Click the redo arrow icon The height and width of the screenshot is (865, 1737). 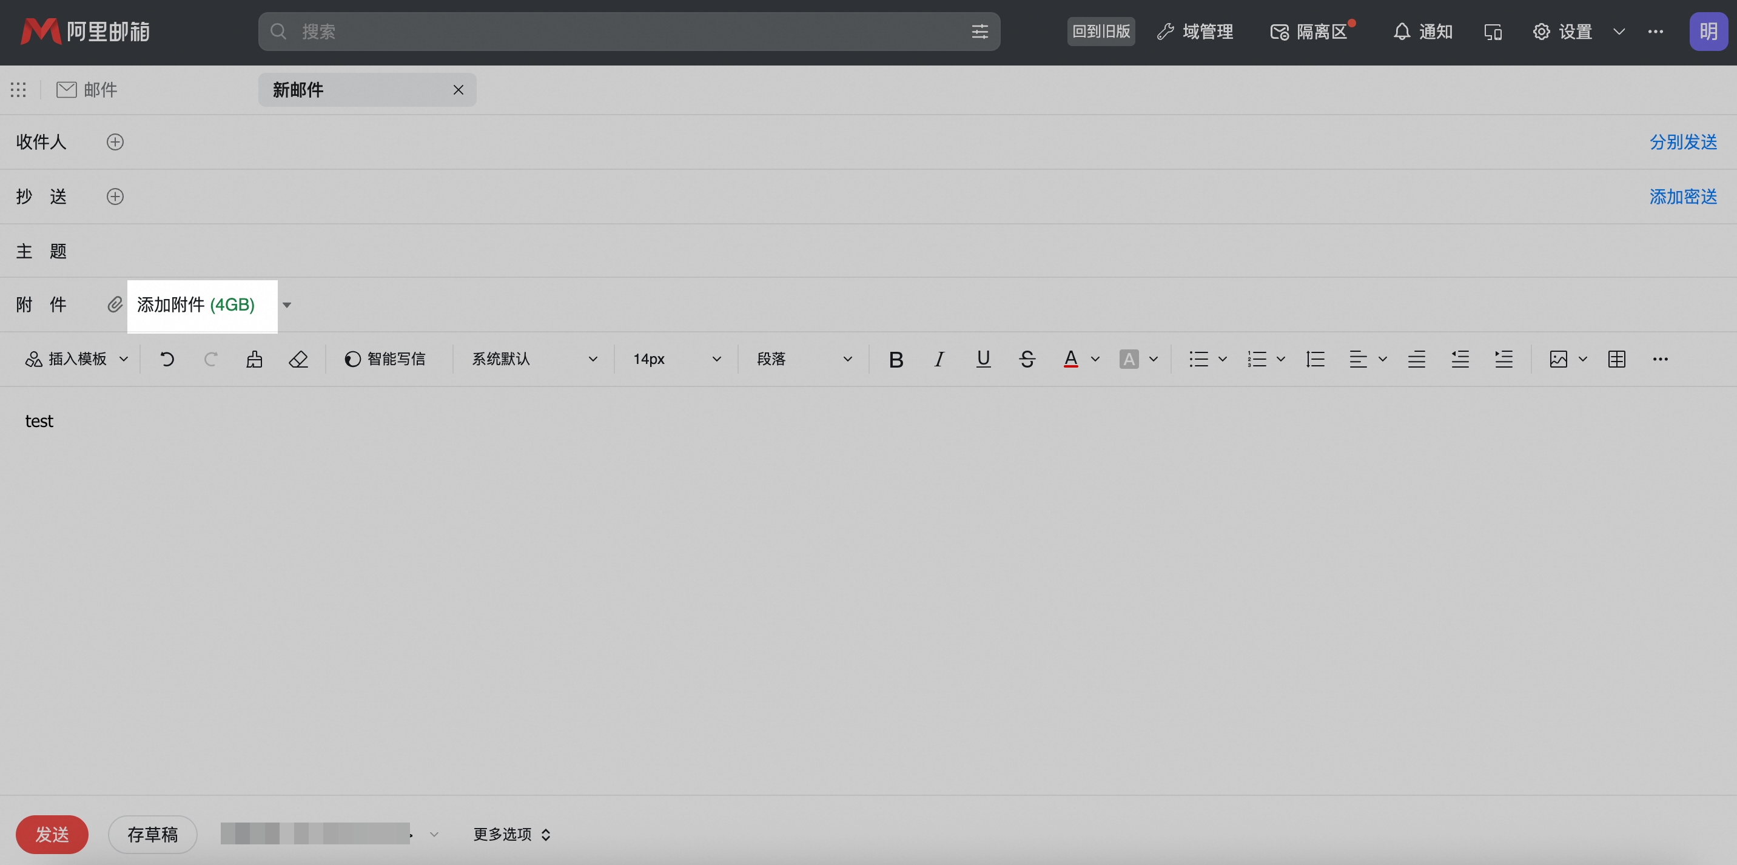(210, 359)
